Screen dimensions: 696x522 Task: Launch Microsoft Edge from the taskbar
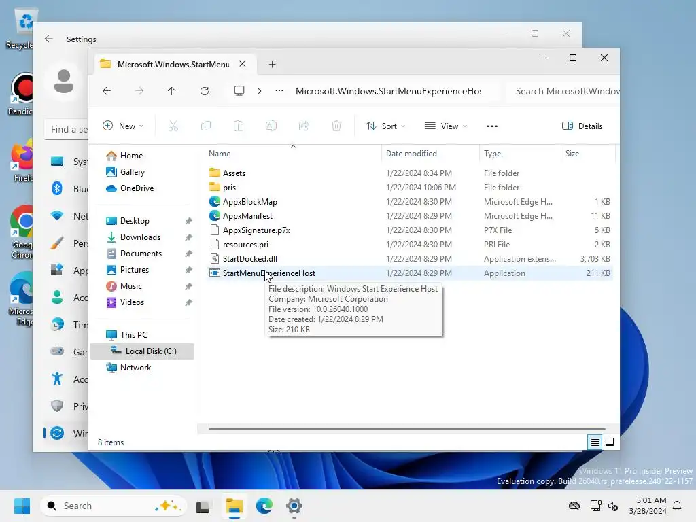pos(264,506)
